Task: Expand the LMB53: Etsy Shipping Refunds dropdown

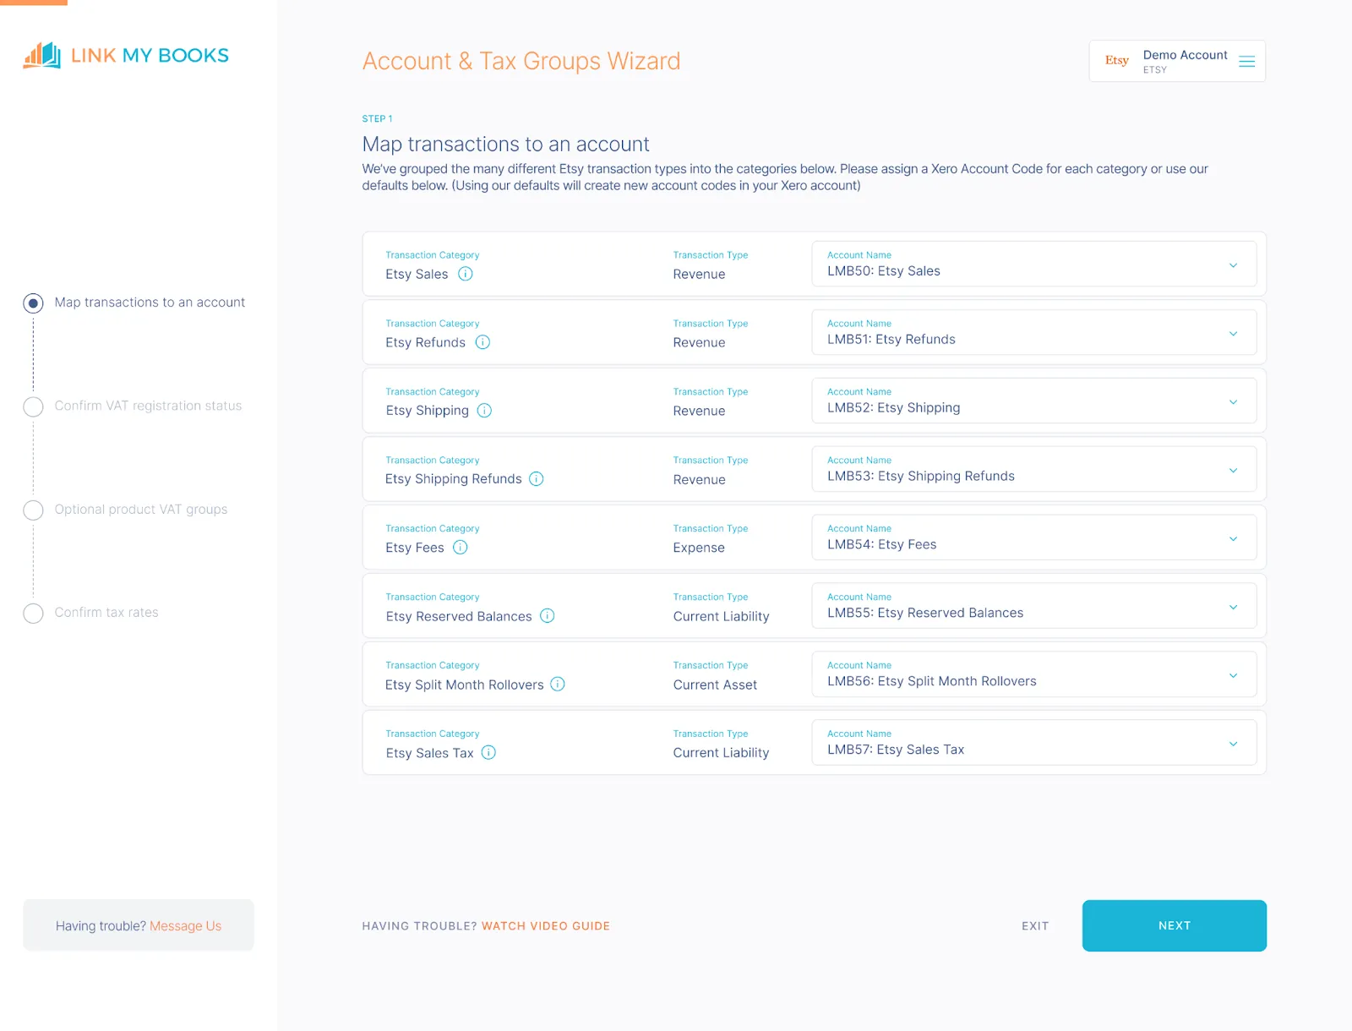Action: [x=1033, y=470]
